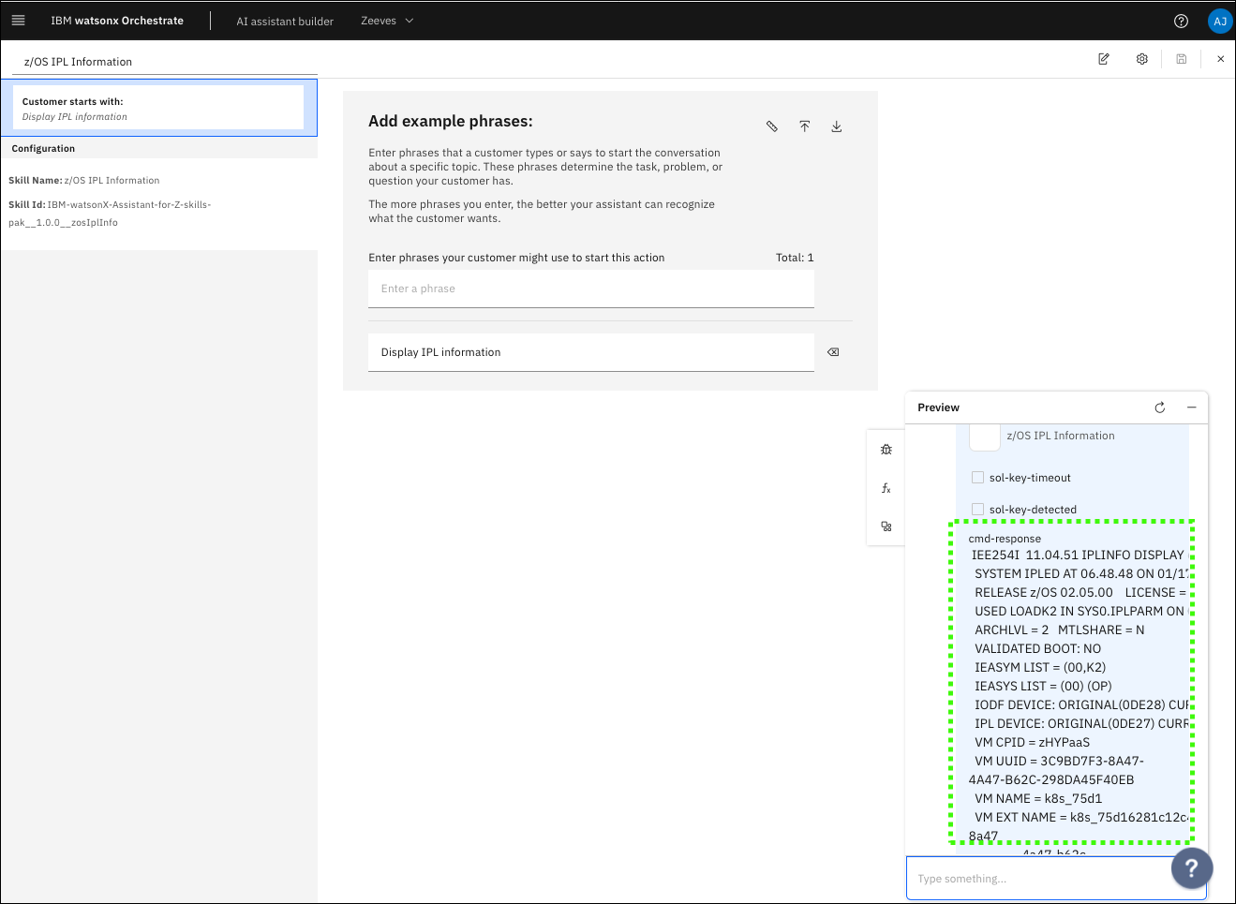Viewport: 1236px width, 904px height.
Task: Open skill settings gear icon
Action: (1141, 59)
